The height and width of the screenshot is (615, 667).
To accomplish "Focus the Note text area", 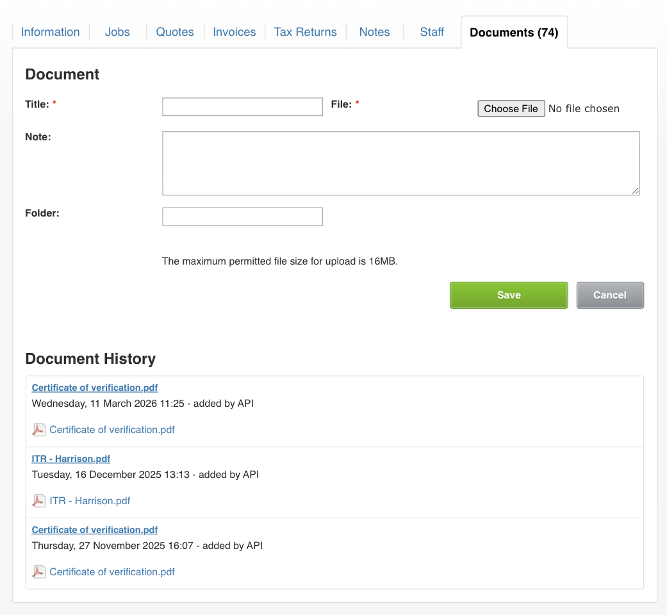I will pos(400,163).
